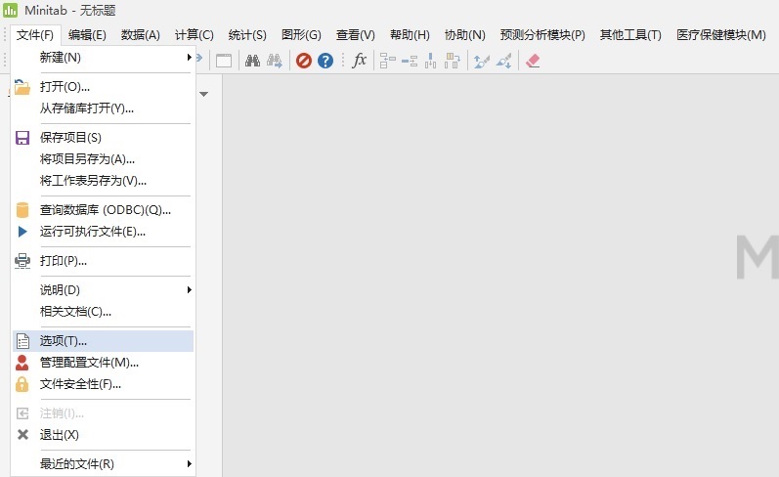Open the 协助(N) menu
Viewport: 779px width, 477px height.
[x=465, y=35]
